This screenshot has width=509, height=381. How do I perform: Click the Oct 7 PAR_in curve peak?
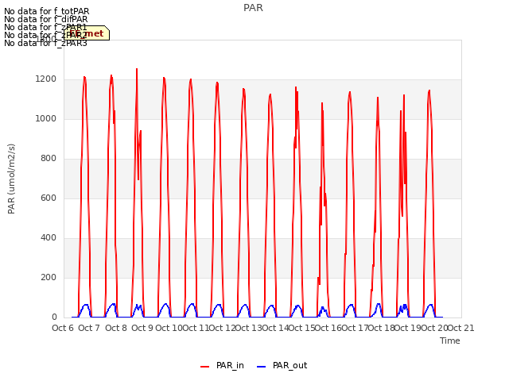pos(84,77)
